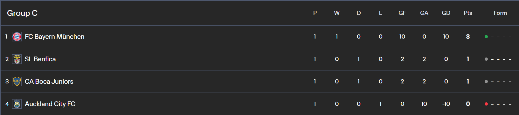Viewport: 519px width, 115px height.
Task: Open the CA Boca Juniors team link
Action: (49, 82)
